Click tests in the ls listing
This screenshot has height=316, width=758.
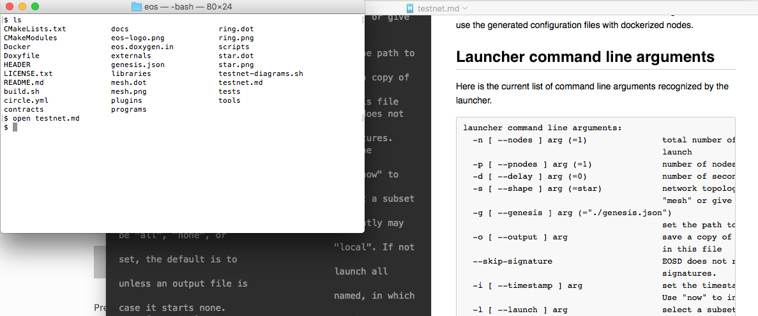point(230,91)
